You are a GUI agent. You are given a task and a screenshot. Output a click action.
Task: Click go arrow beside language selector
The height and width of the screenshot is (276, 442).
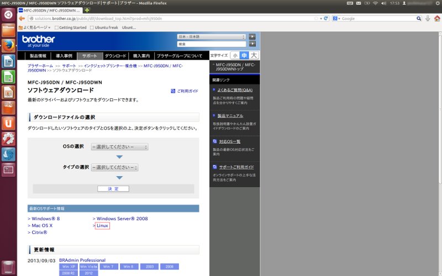(x=252, y=36)
